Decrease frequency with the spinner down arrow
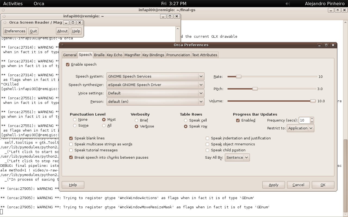Viewport: 348px width, 217px height. click(x=312, y=122)
